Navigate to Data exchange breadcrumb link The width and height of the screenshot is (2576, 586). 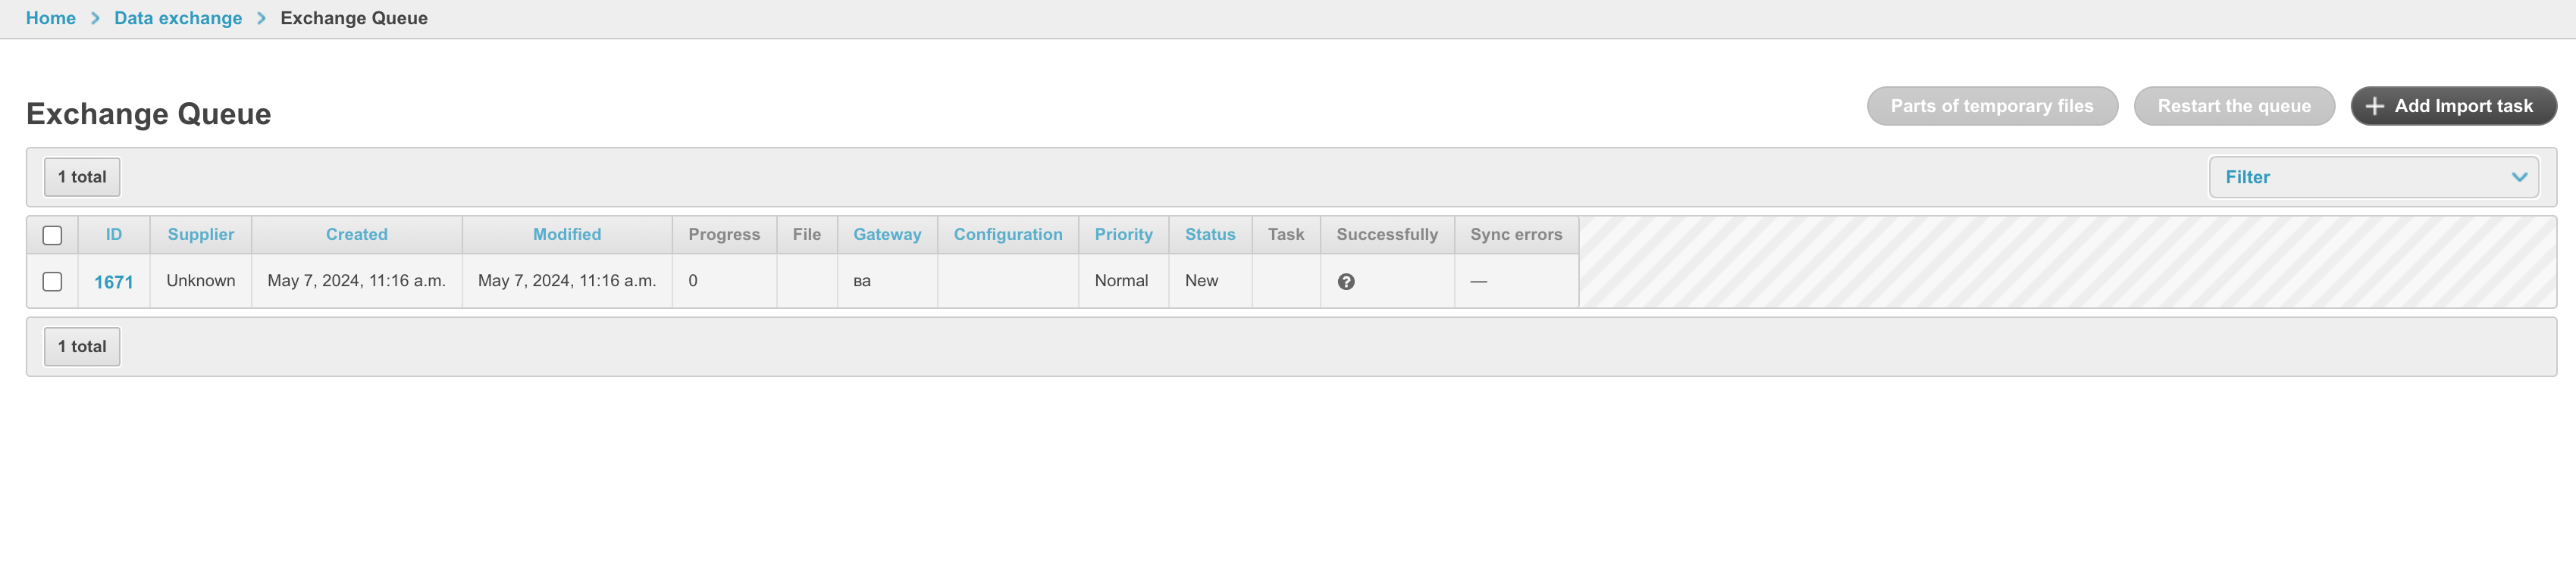point(178,18)
